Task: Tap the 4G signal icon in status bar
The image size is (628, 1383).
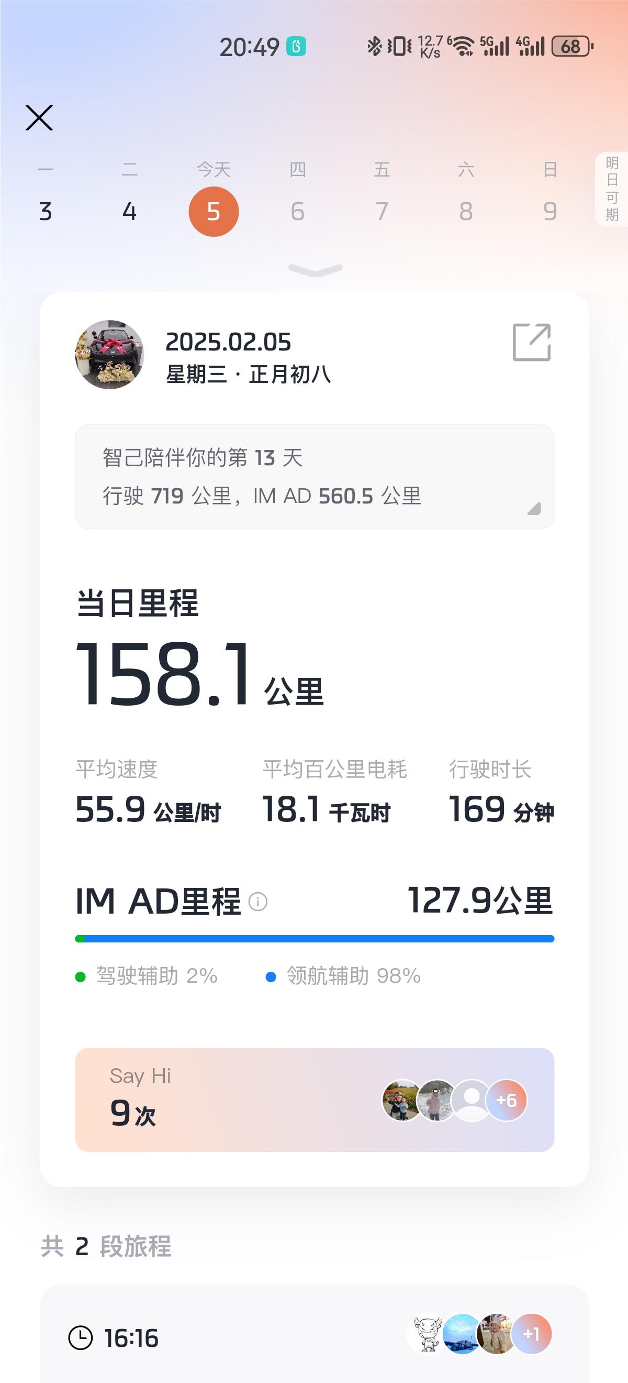Action: (x=530, y=47)
